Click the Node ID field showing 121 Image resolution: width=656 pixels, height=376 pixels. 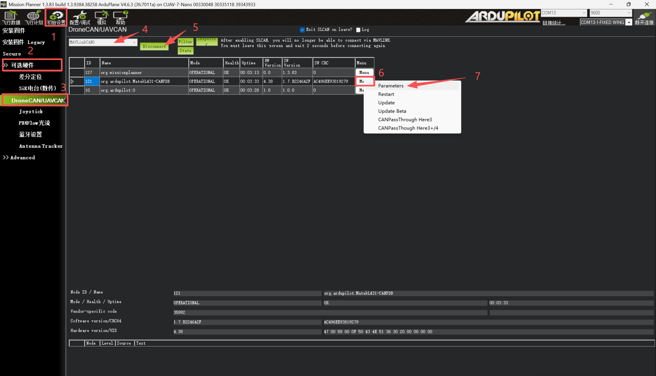click(x=247, y=293)
